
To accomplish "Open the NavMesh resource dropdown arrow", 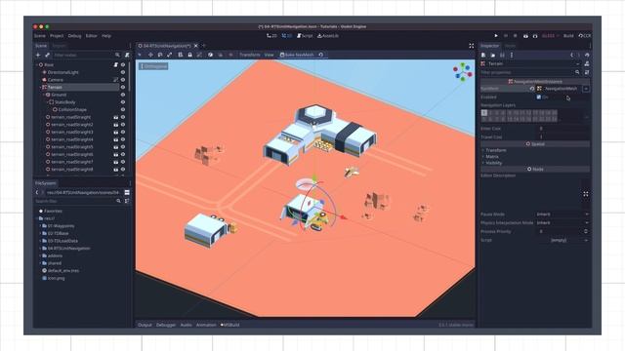I will click(586, 89).
